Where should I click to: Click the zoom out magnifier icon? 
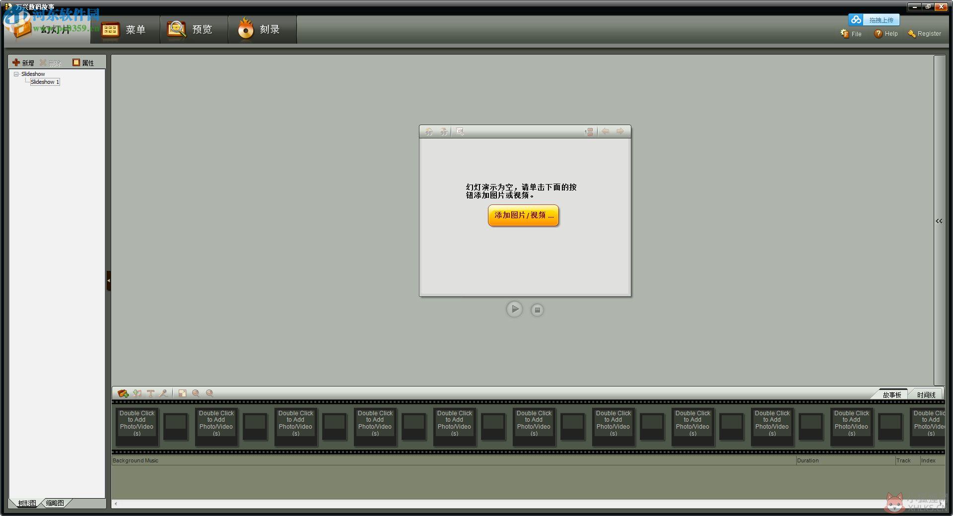pos(196,393)
